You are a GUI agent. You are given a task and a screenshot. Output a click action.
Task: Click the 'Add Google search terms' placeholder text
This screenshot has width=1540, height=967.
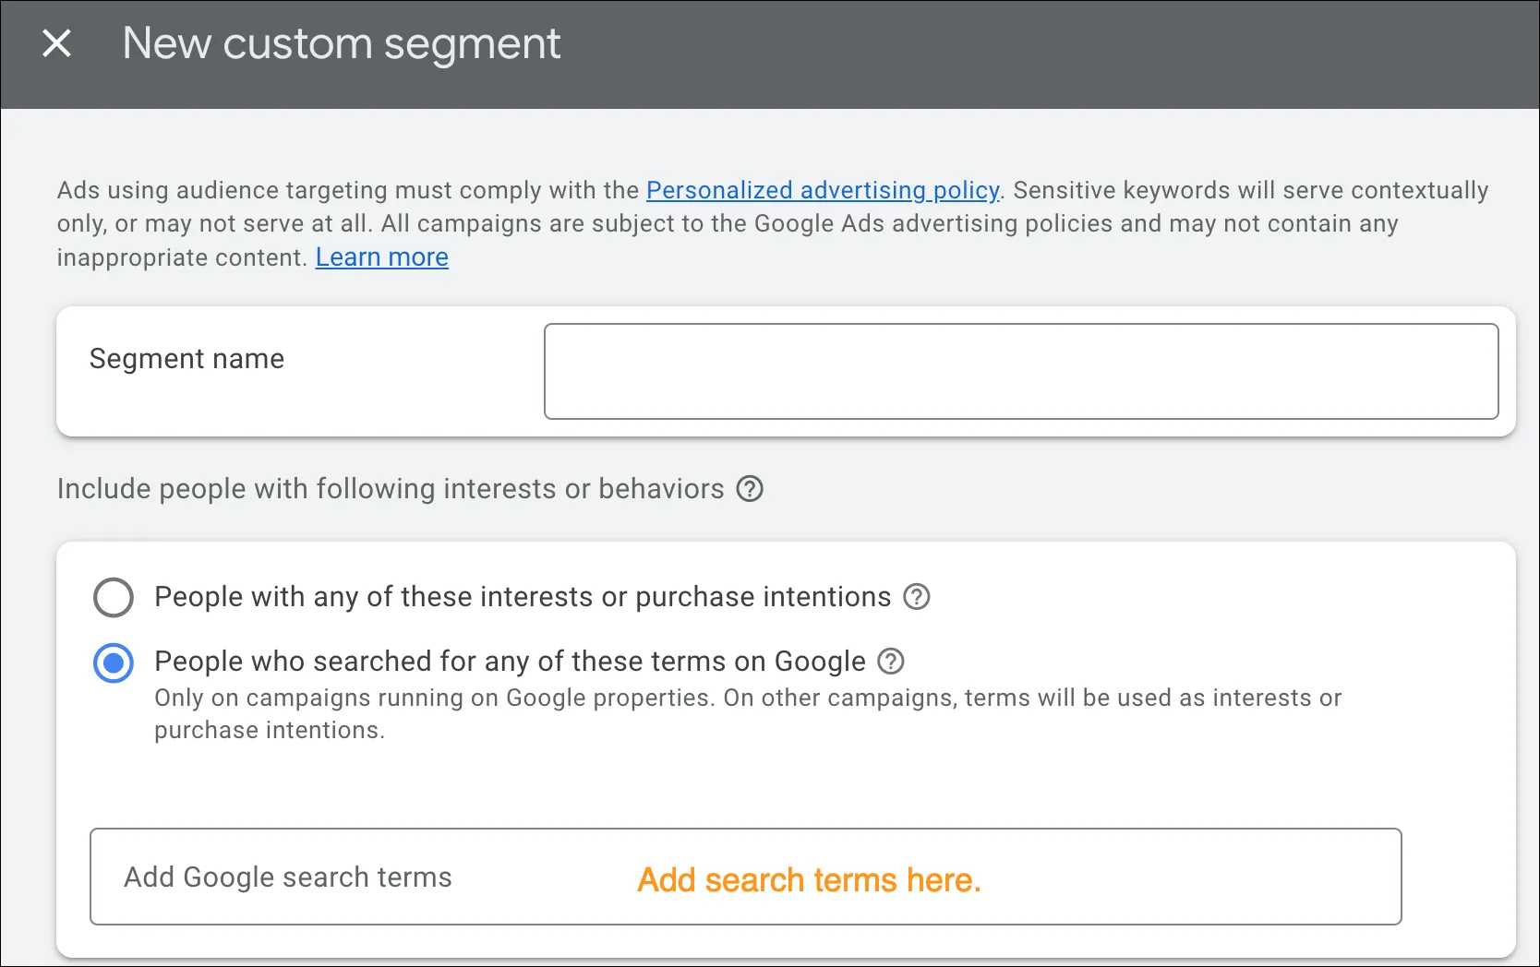288,877
